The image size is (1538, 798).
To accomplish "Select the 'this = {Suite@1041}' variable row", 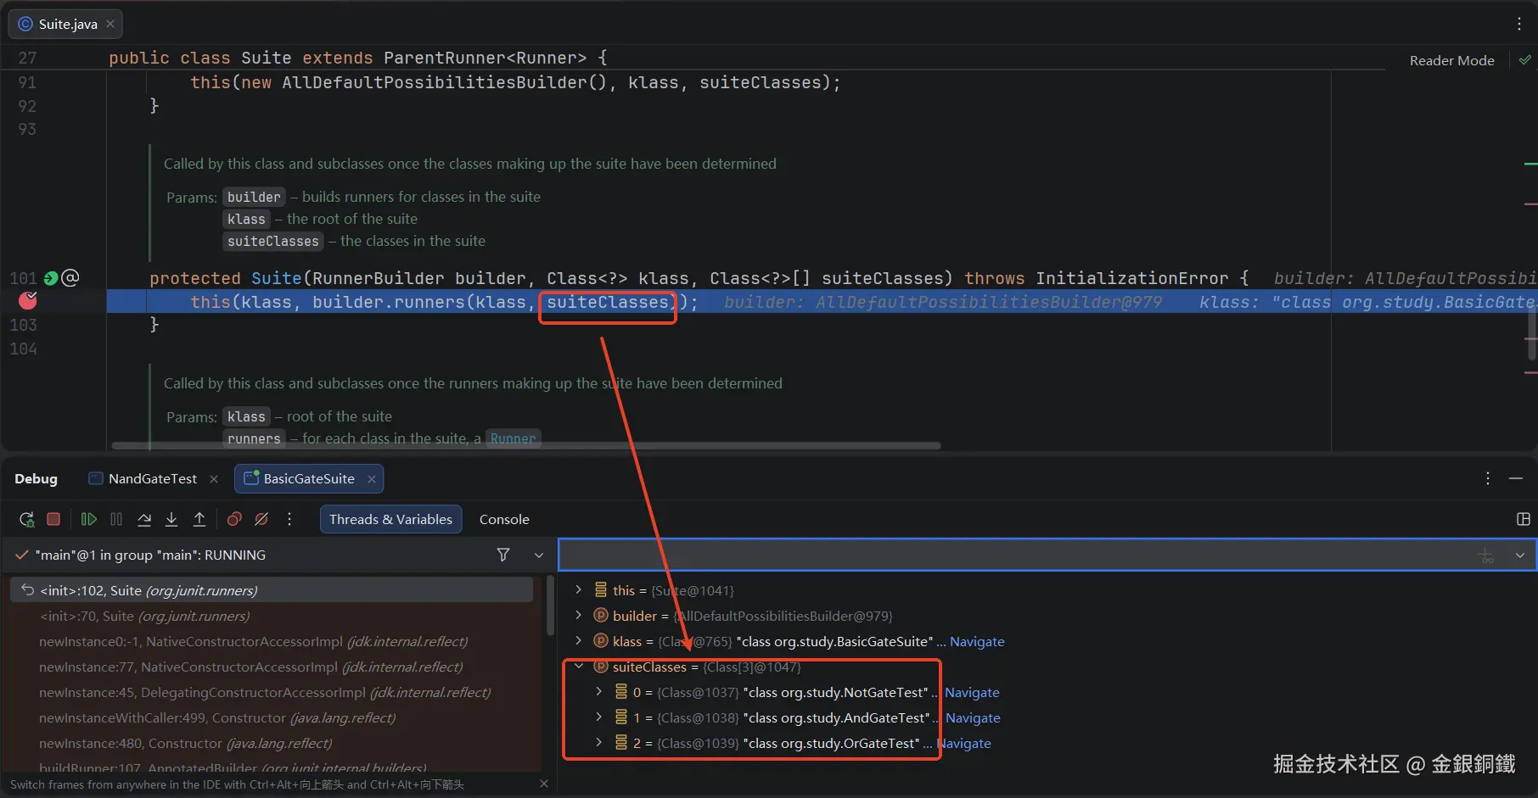I will pyautogui.click(x=1048, y=590).
